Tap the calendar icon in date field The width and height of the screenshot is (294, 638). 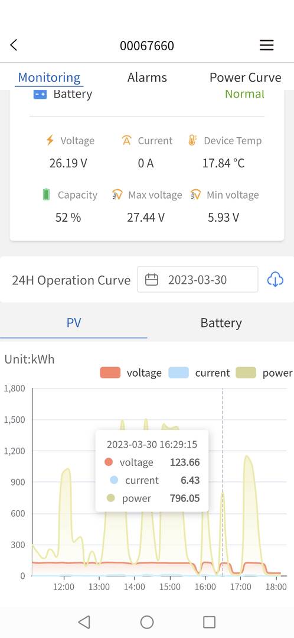click(x=152, y=280)
